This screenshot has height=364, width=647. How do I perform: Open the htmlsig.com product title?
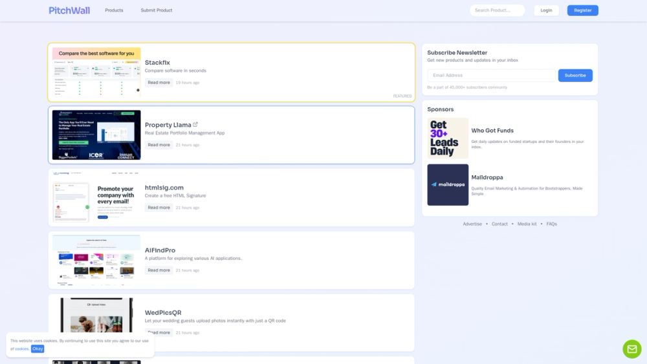164,187
